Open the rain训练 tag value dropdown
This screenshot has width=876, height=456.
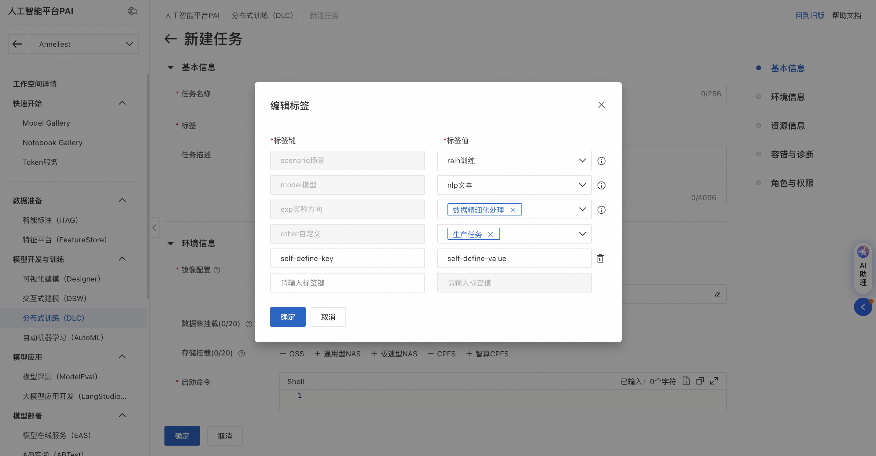(x=514, y=160)
